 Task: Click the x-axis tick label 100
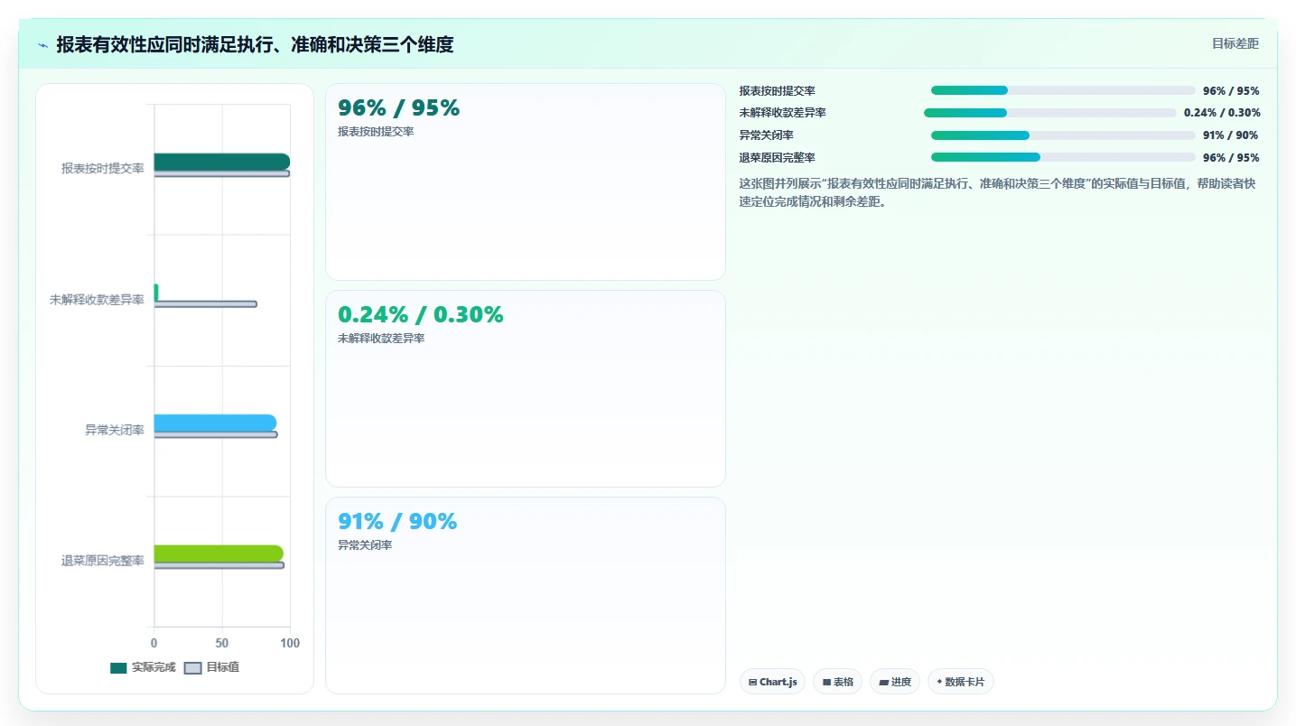290,643
